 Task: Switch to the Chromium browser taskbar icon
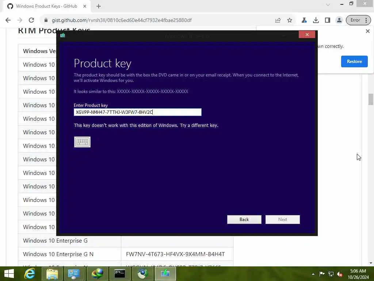click(142, 274)
